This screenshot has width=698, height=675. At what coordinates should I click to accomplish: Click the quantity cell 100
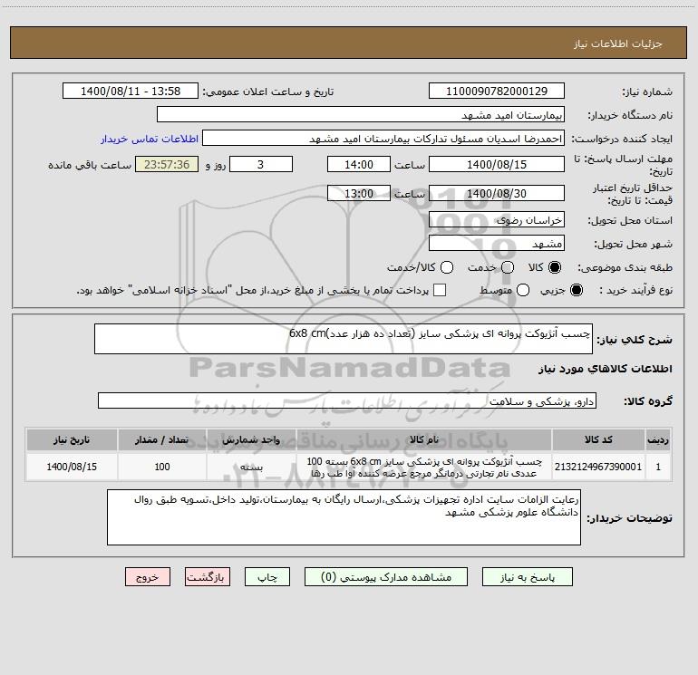162,467
